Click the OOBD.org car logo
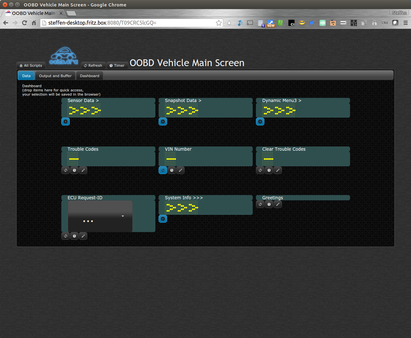Screen dimensions: 411x338 click(64, 56)
